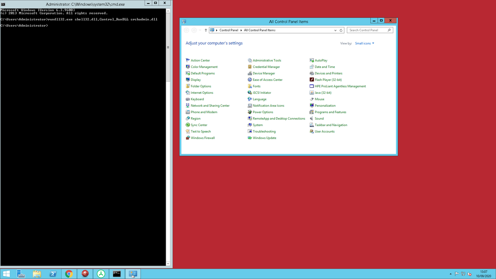This screenshot has width=496, height=279.
Task: Open the Windows Start button
Action: [6, 274]
